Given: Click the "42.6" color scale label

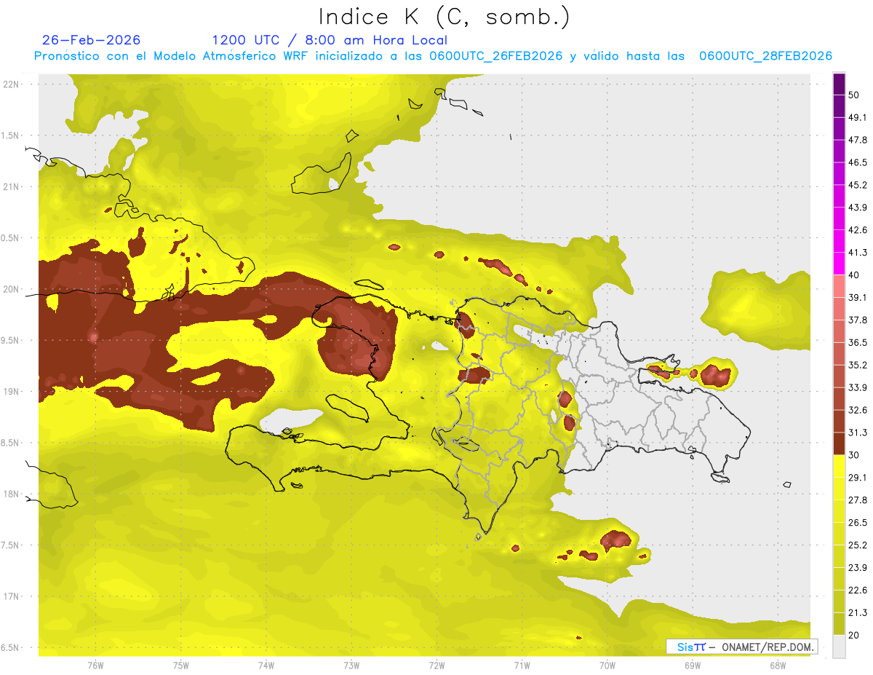Looking at the screenshot, I should [858, 231].
